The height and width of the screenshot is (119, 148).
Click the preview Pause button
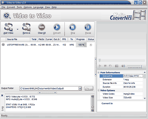pos(105,66)
